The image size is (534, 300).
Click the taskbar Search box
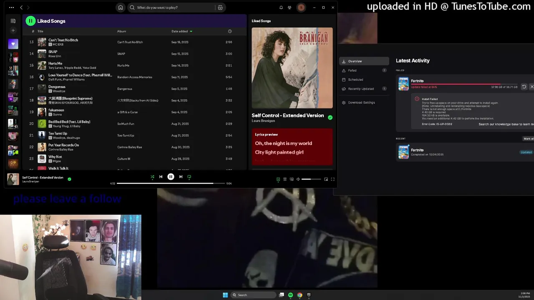254,295
